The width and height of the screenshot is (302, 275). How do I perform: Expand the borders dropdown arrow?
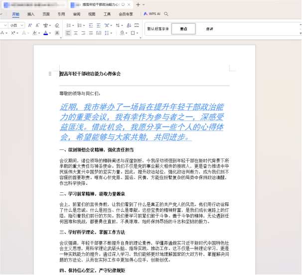138,33
